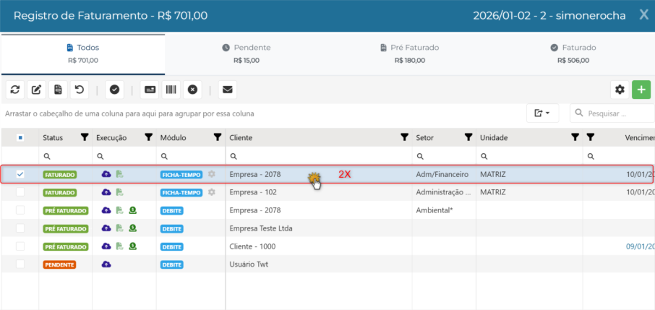
Task: Open the Unidade column filter
Action: (575, 137)
